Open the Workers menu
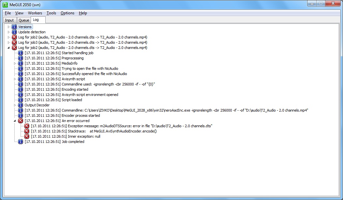 pos(35,13)
